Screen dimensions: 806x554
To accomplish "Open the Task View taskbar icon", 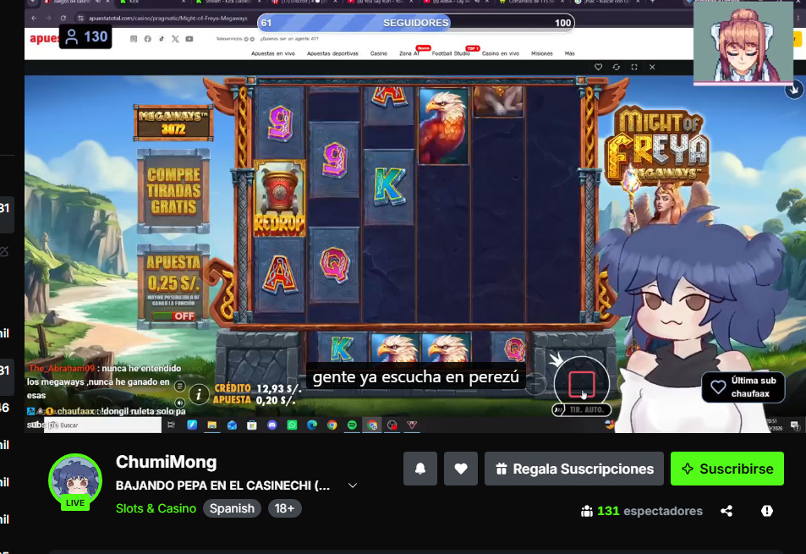I will (x=171, y=425).
